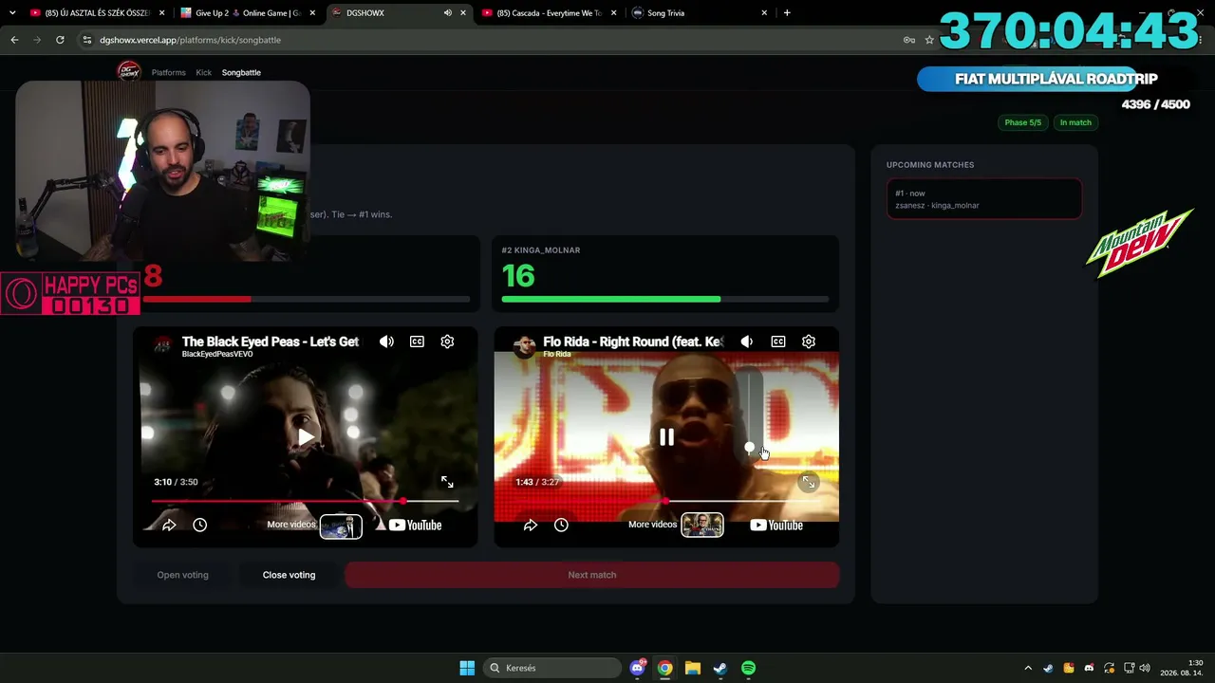Image resolution: width=1215 pixels, height=683 pixels.
Task: Open Windows Start menu
Action: click(x=467, y=668)
